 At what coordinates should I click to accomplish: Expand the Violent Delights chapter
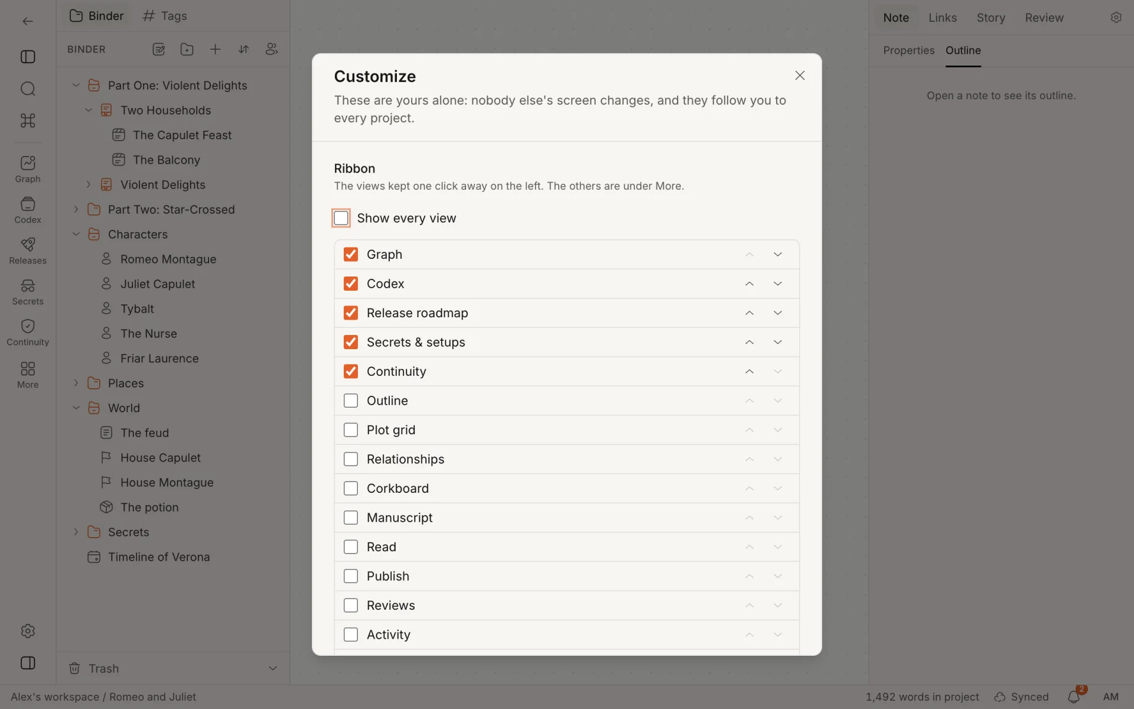point(89,184)
